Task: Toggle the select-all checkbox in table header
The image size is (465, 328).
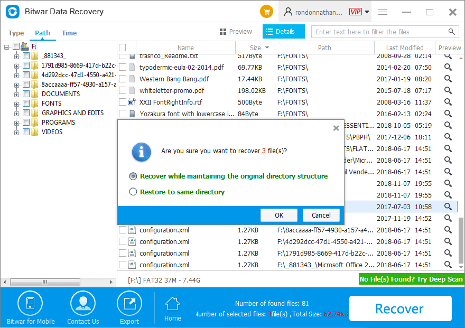Action: [x=122, y=48]
